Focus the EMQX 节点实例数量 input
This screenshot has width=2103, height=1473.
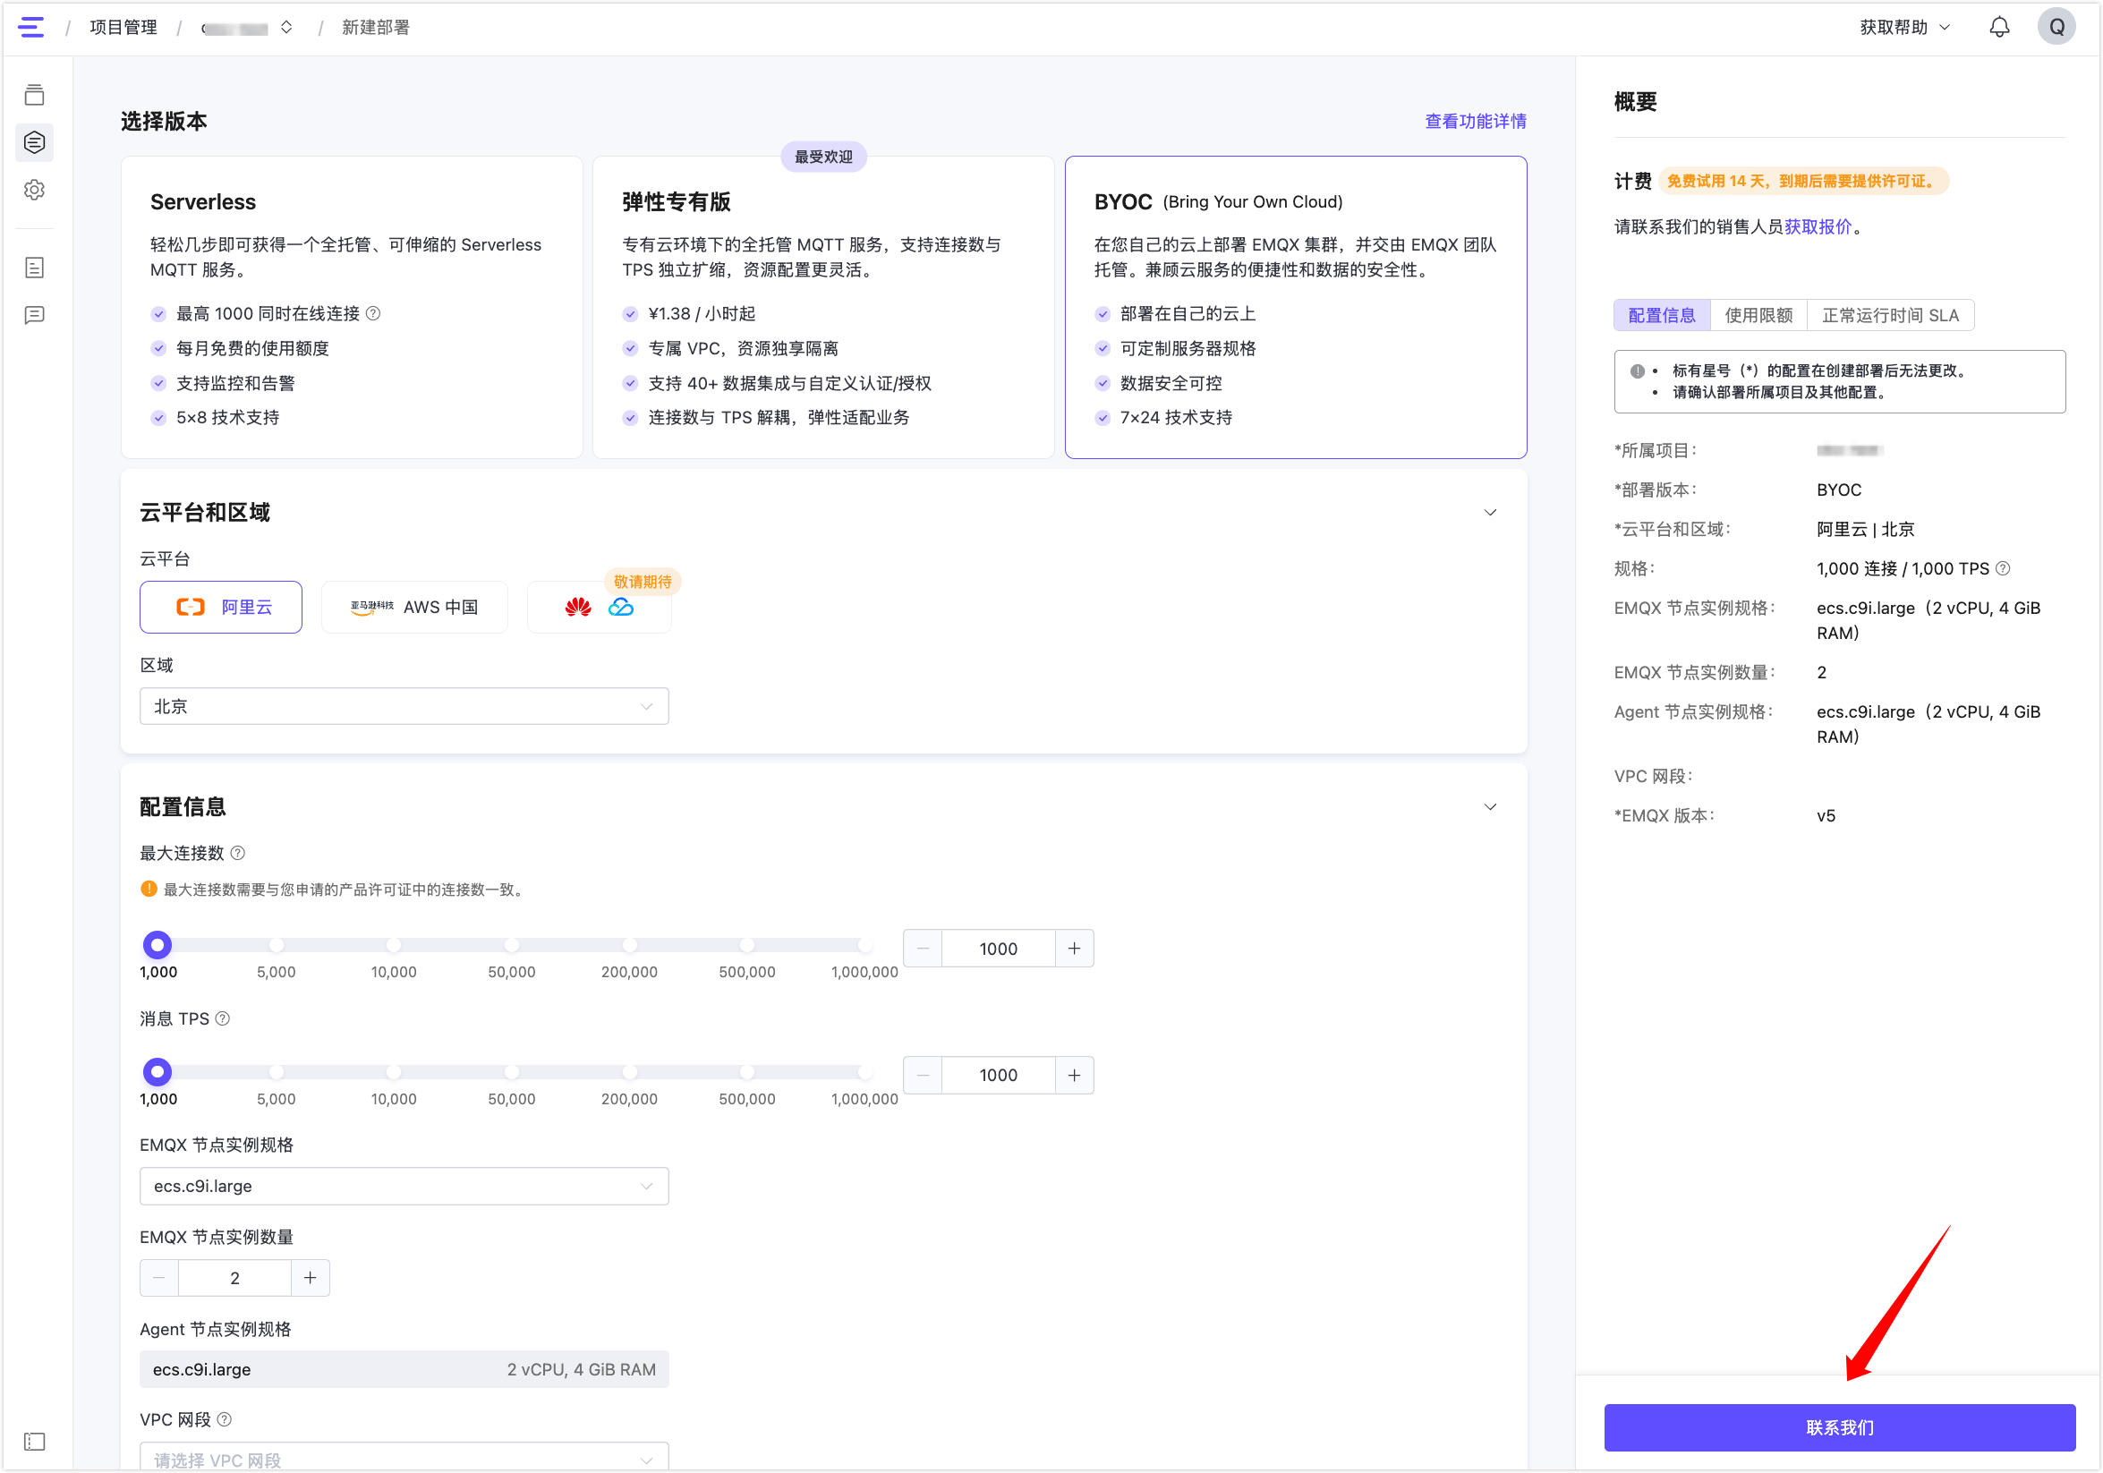(x=234, y=1277)
